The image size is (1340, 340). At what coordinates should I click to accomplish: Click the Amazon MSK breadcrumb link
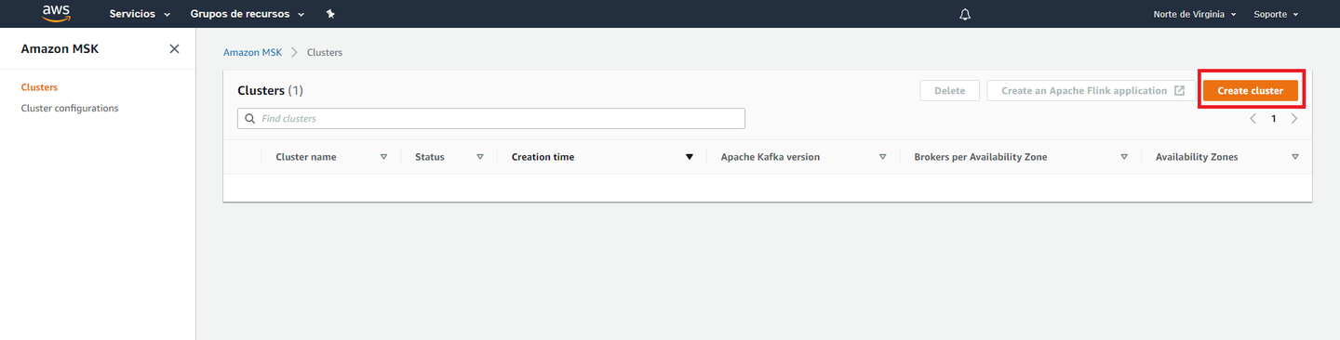(x=252, y=52)
